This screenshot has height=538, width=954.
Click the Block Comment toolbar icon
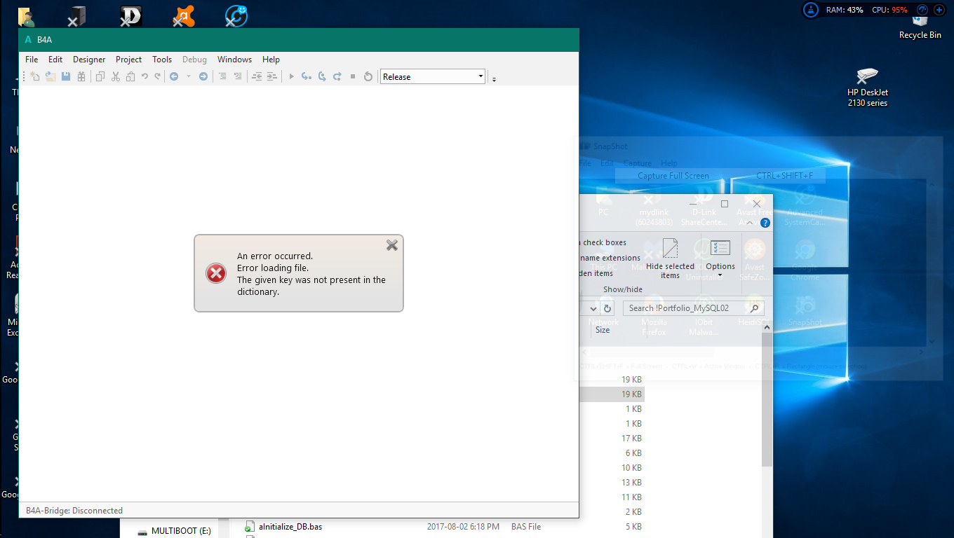coord(222,76)
